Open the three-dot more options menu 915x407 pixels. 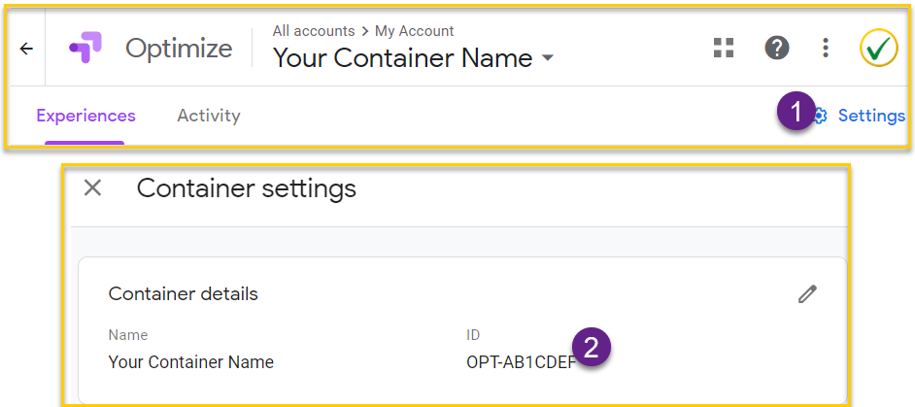pyautogui.click(x=825, y=48)
